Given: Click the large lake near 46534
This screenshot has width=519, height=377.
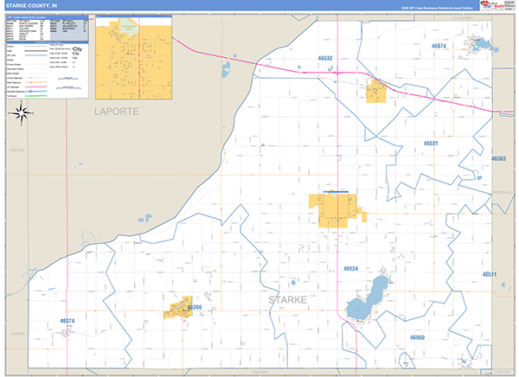Looking at the screenshot, I should click(368, 303).
